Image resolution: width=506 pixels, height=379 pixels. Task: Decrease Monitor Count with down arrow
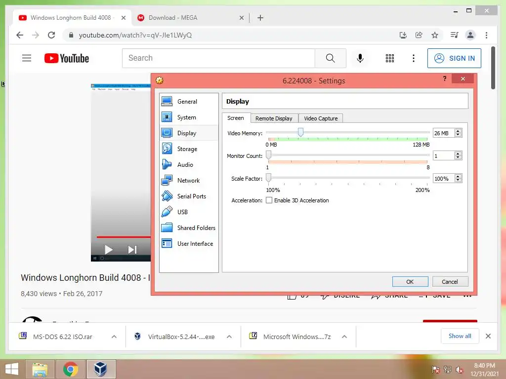(x=458, y=157)
